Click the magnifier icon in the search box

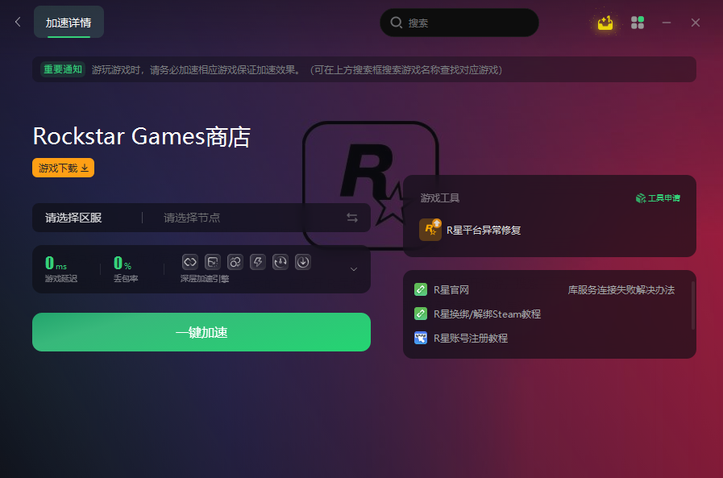coord(396,22)
